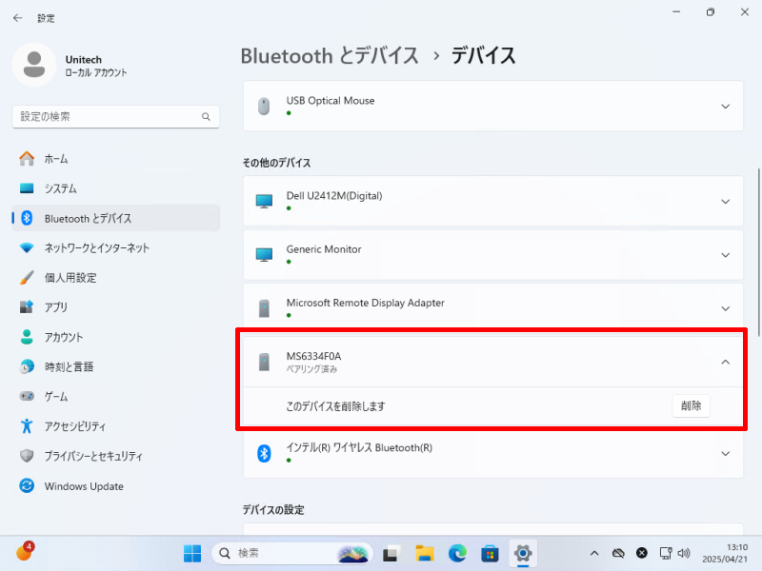The width and height of the screenshot is (762, 571).
Task: Click the Bluetooth icon in the sidebar
Action: coord(27,218)
